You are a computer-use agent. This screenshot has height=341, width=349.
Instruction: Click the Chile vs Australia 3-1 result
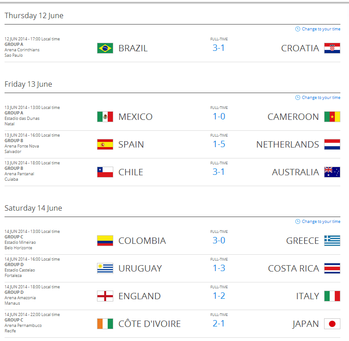[218, 172]
